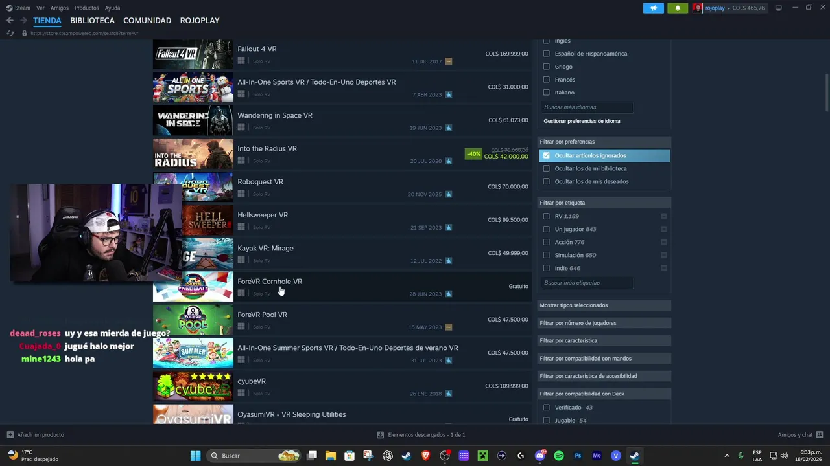Open the Into the Radius VR result
This screenshot has height=466, width=830.
coord(342,154)
